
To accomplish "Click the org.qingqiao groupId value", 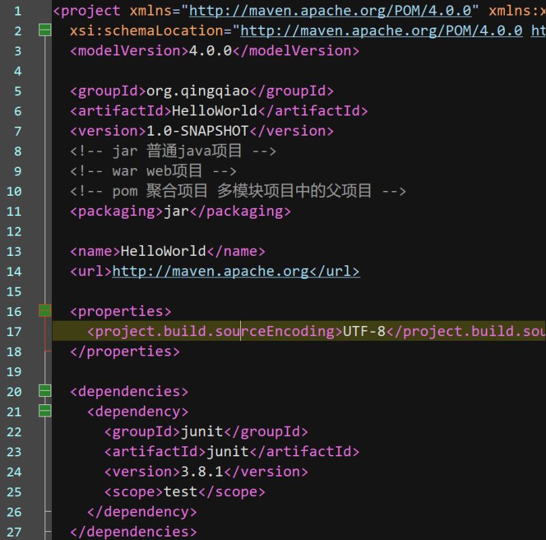I will 198,91.
